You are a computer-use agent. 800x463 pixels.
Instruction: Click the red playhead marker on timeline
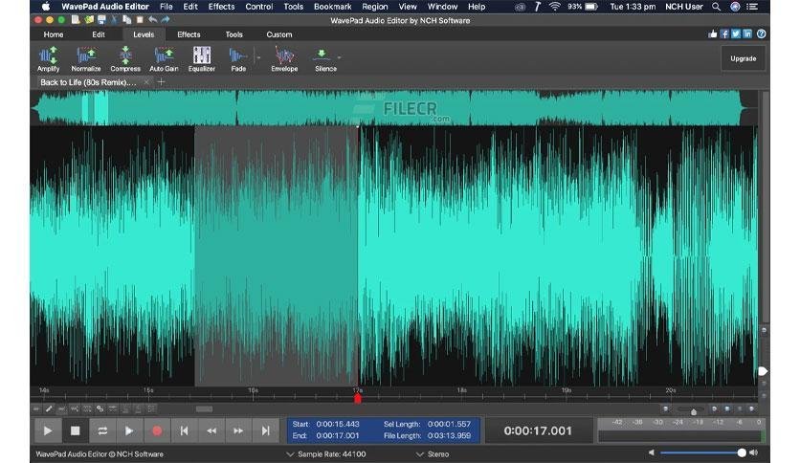coord(358,398)
